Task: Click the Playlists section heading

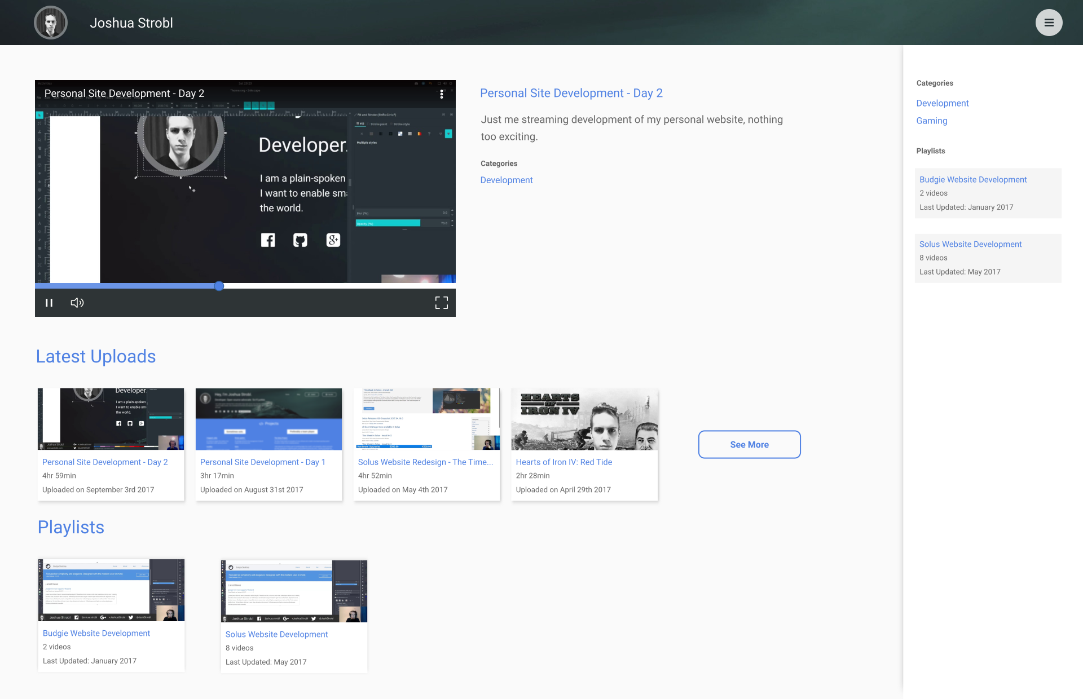Action: click(71, 527)
